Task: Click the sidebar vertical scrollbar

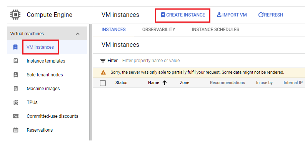Action: pyautogui.click(x=91, y=82)
